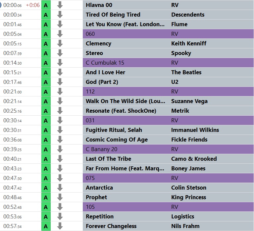Click the down arrow in Last Of The Tribe row
The image size is (254, 231).
click(x=60, y=159)
